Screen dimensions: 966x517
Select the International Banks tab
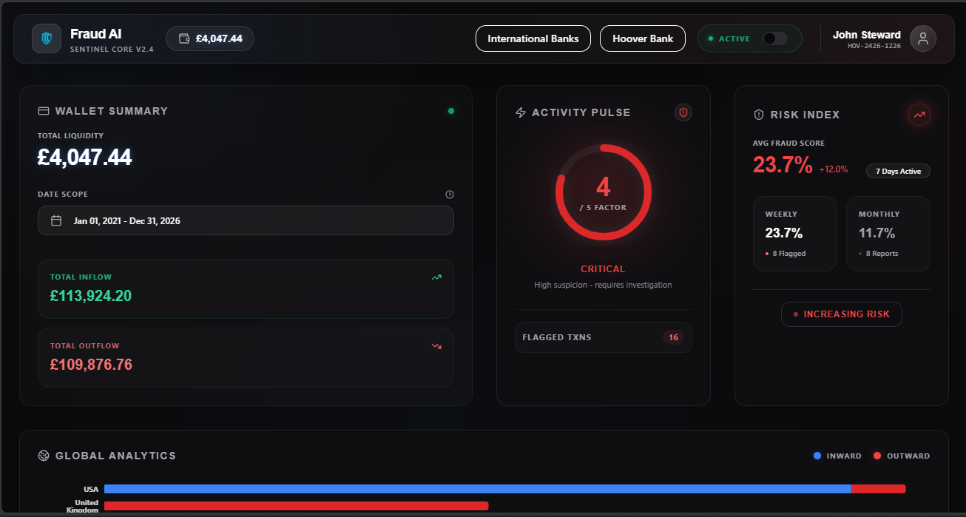533,38
